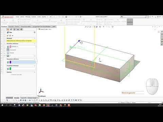The width and height of the screenshot is (163, 122).
Task: Collapse the Message section
Action: coord(35,38)
